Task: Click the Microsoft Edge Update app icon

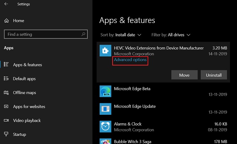Action: pos(105,109)
